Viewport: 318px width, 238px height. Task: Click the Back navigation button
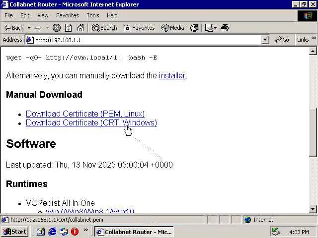(14, 28)
